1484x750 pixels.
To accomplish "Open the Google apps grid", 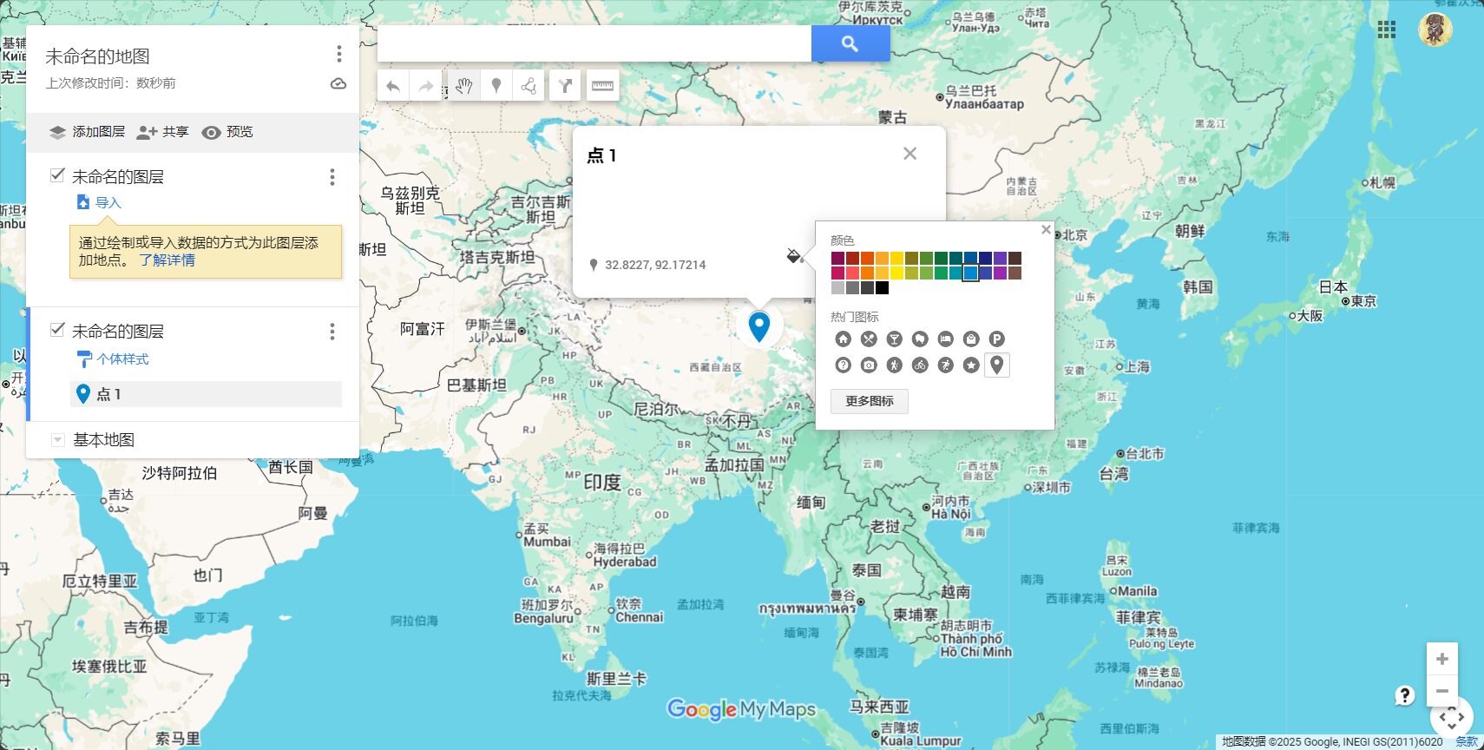I will [x=1387, y=30].
